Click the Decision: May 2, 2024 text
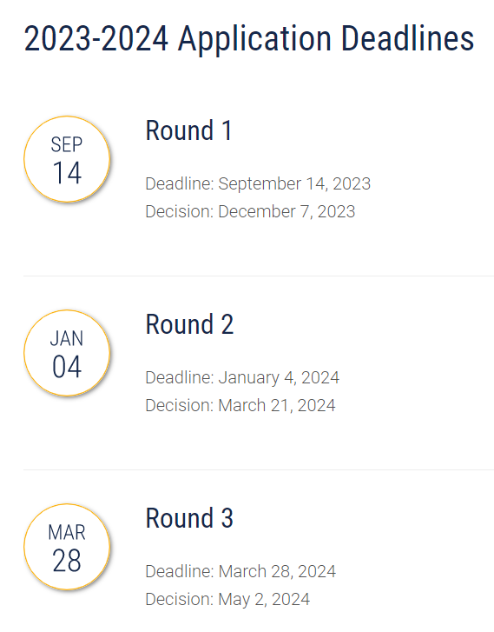494x632 pixels. coord(227,600)
